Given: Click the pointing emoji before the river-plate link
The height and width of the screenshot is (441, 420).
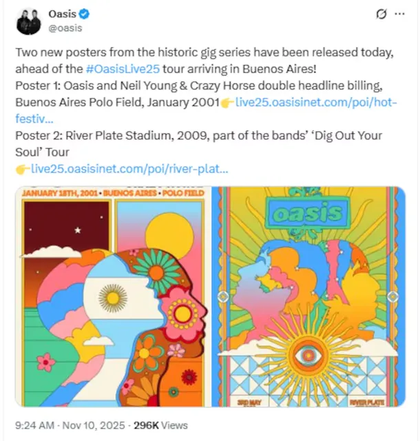Looking at the screenshot, I should click(x=21, y=168).
